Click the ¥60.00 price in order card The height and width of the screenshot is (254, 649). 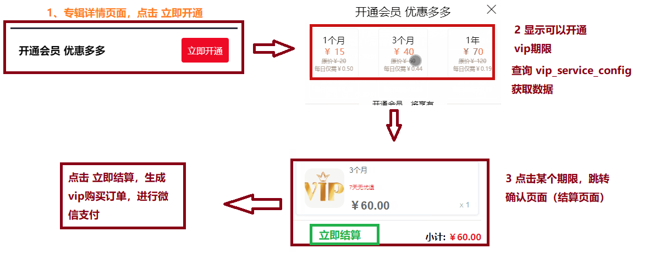371,205
